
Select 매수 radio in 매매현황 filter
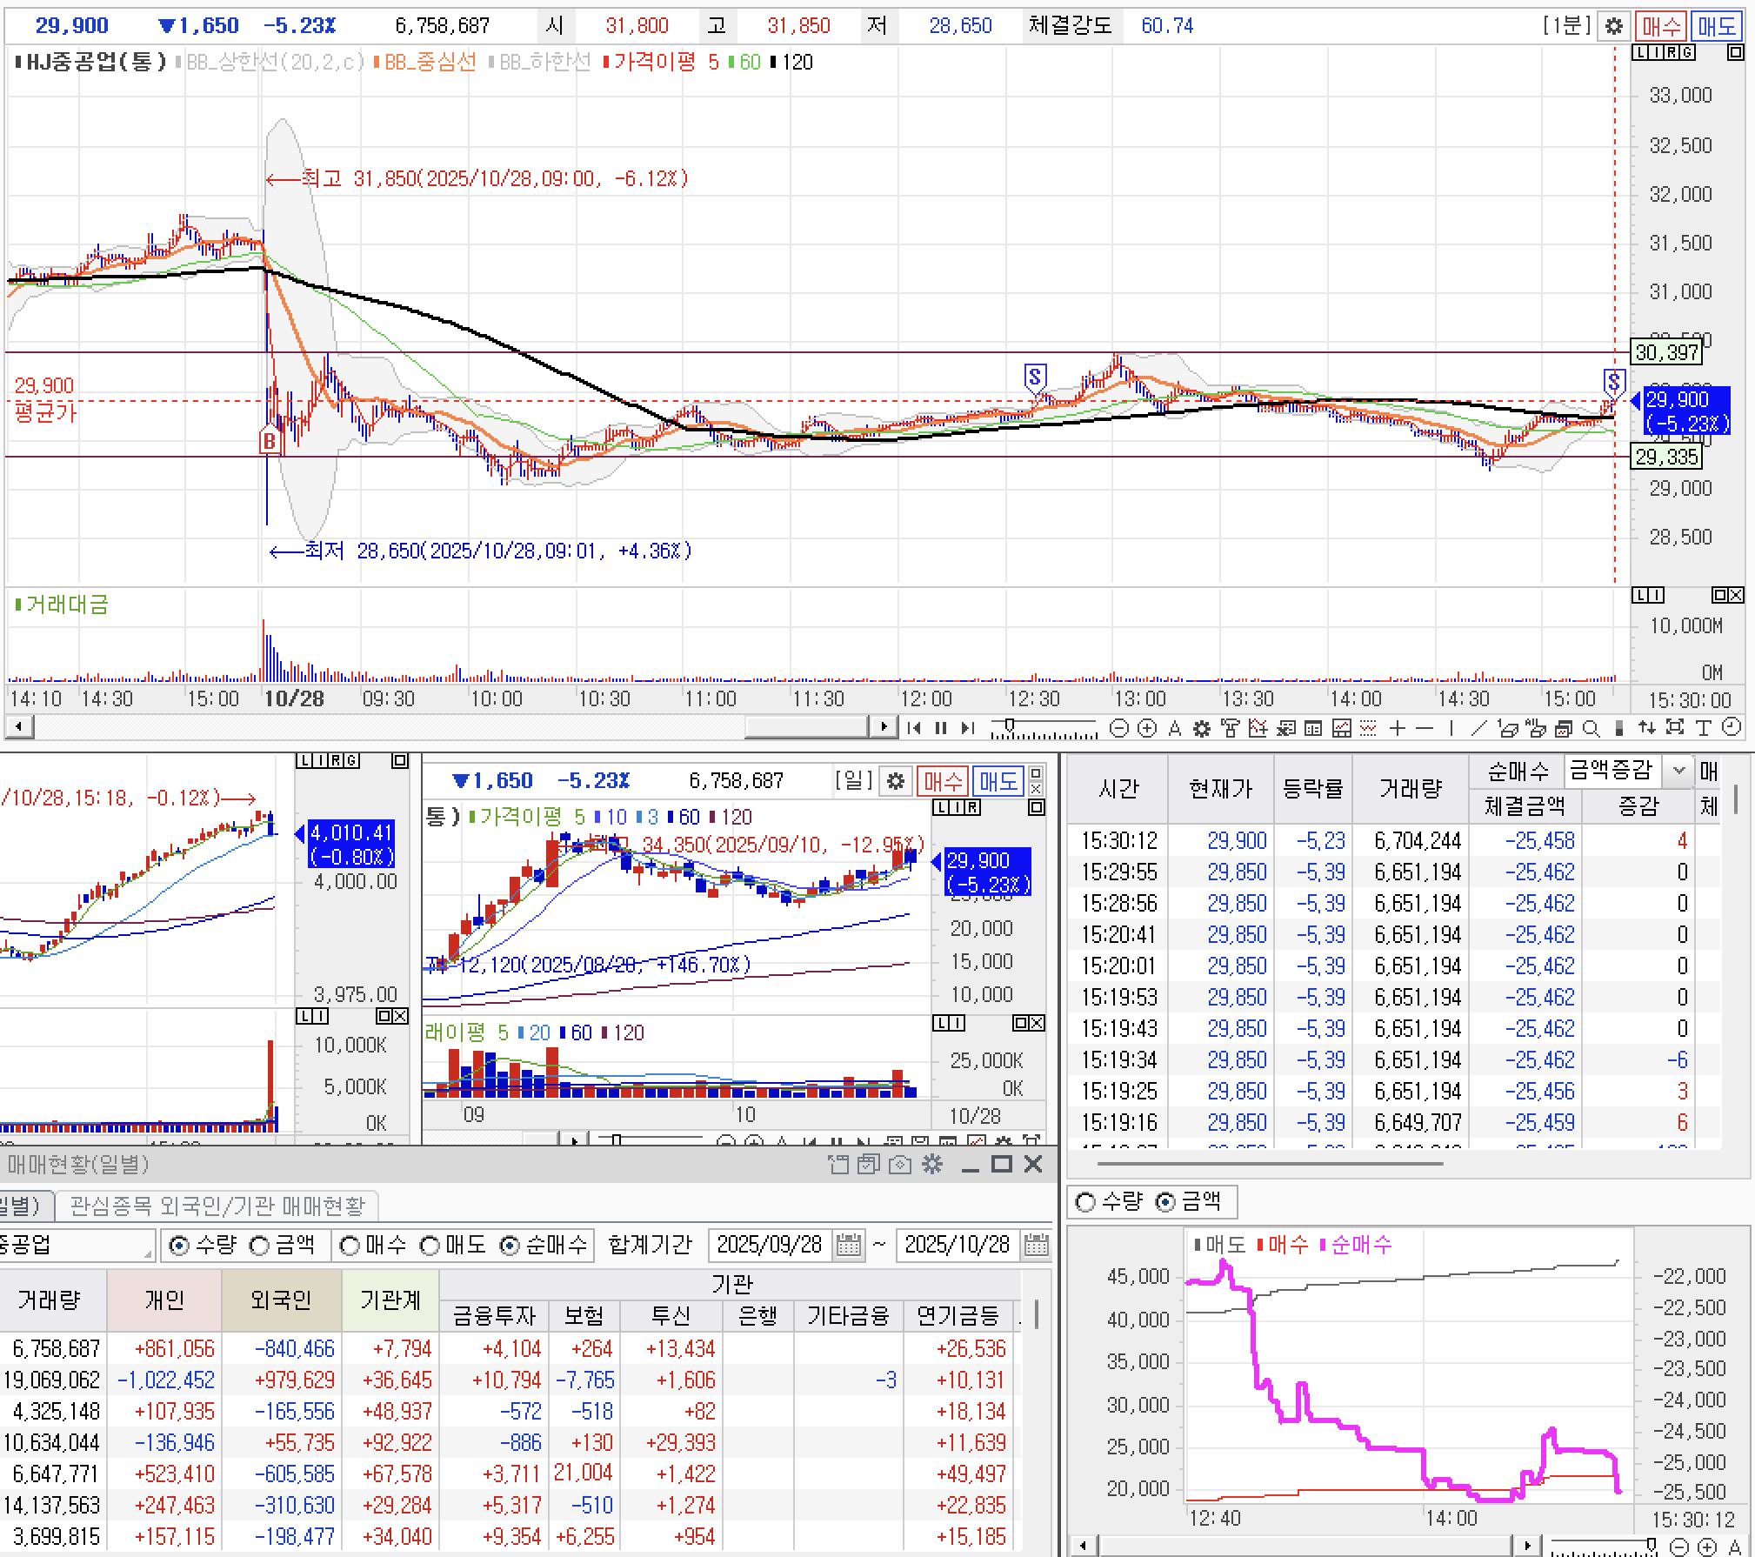pyautogui.click(x=350, y=1246)
